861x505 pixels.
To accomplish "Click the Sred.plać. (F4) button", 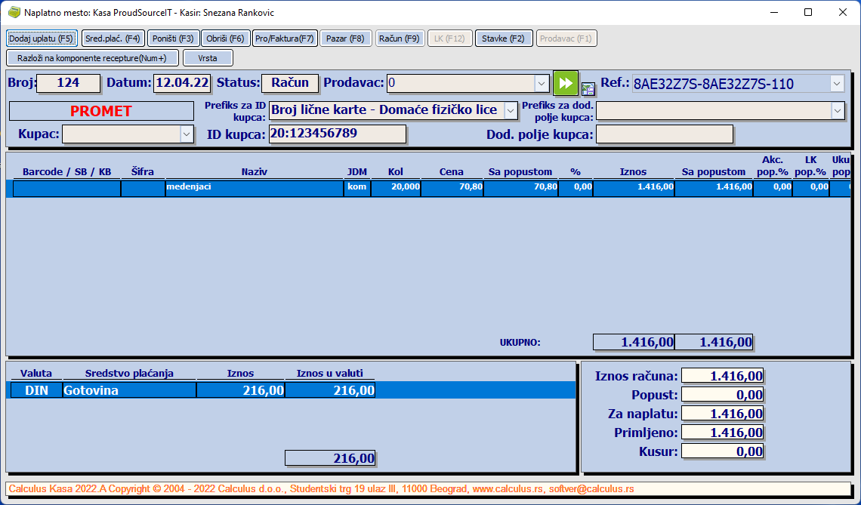I will click(x=113, y=38).
